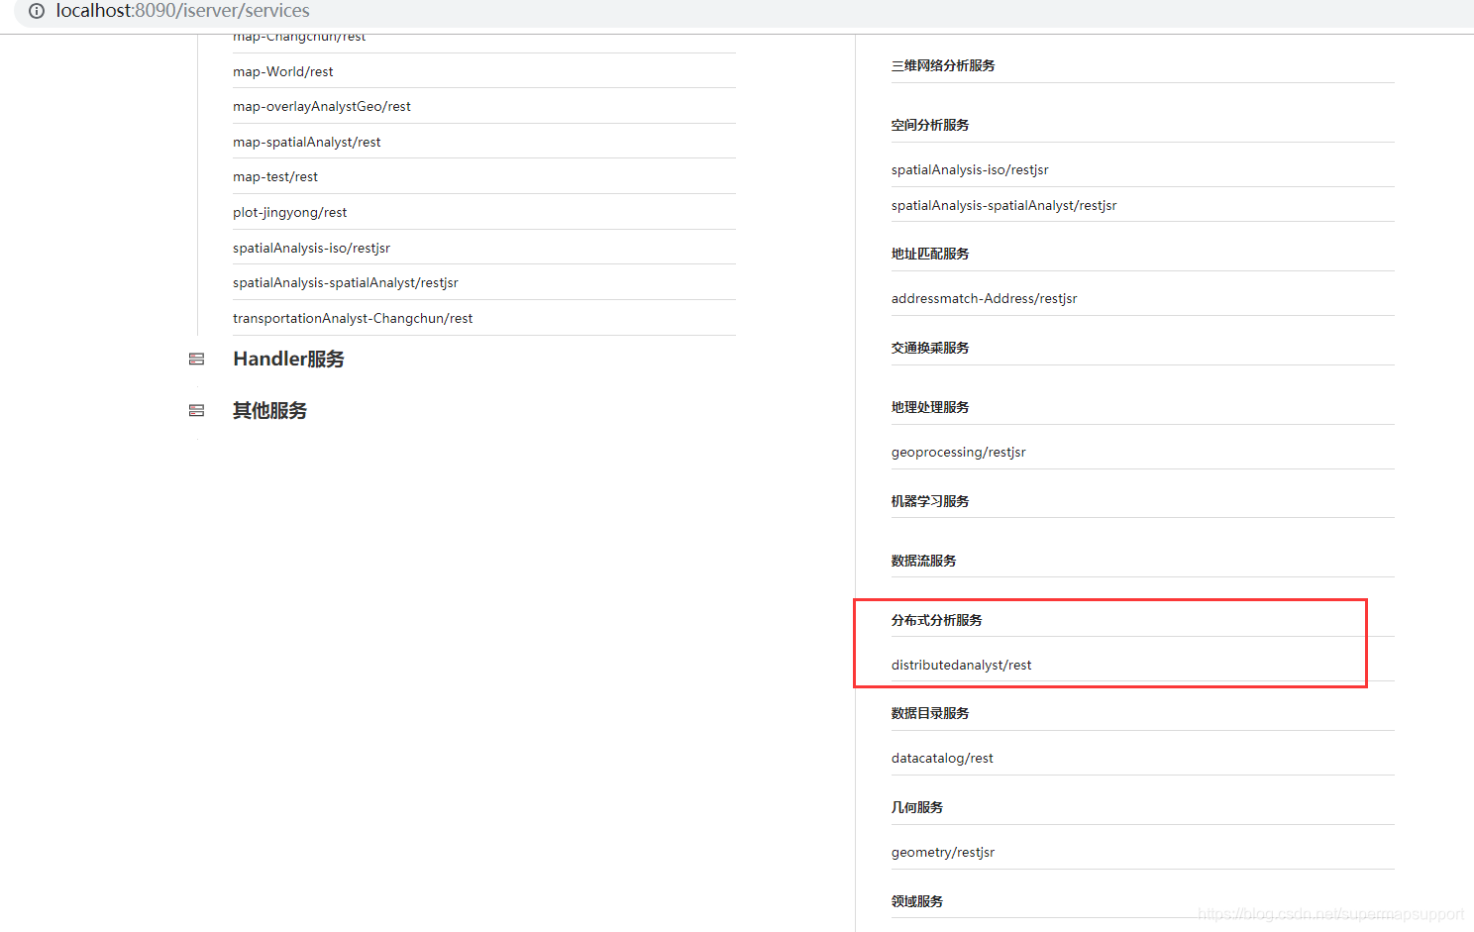Select the 空间分析服务 category heading
1474x932 pixels.
click(930, 125)
